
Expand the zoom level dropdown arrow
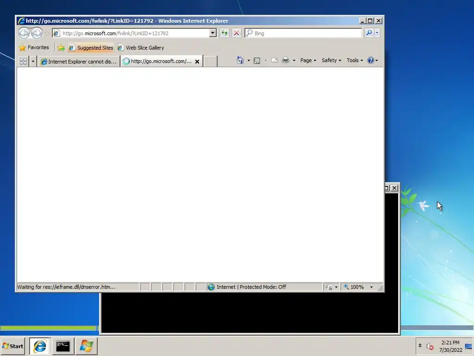click(372, 287)
